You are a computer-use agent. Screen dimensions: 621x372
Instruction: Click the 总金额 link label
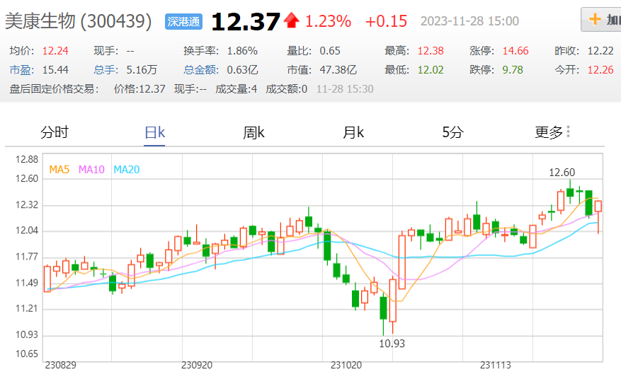click(201, 70)
